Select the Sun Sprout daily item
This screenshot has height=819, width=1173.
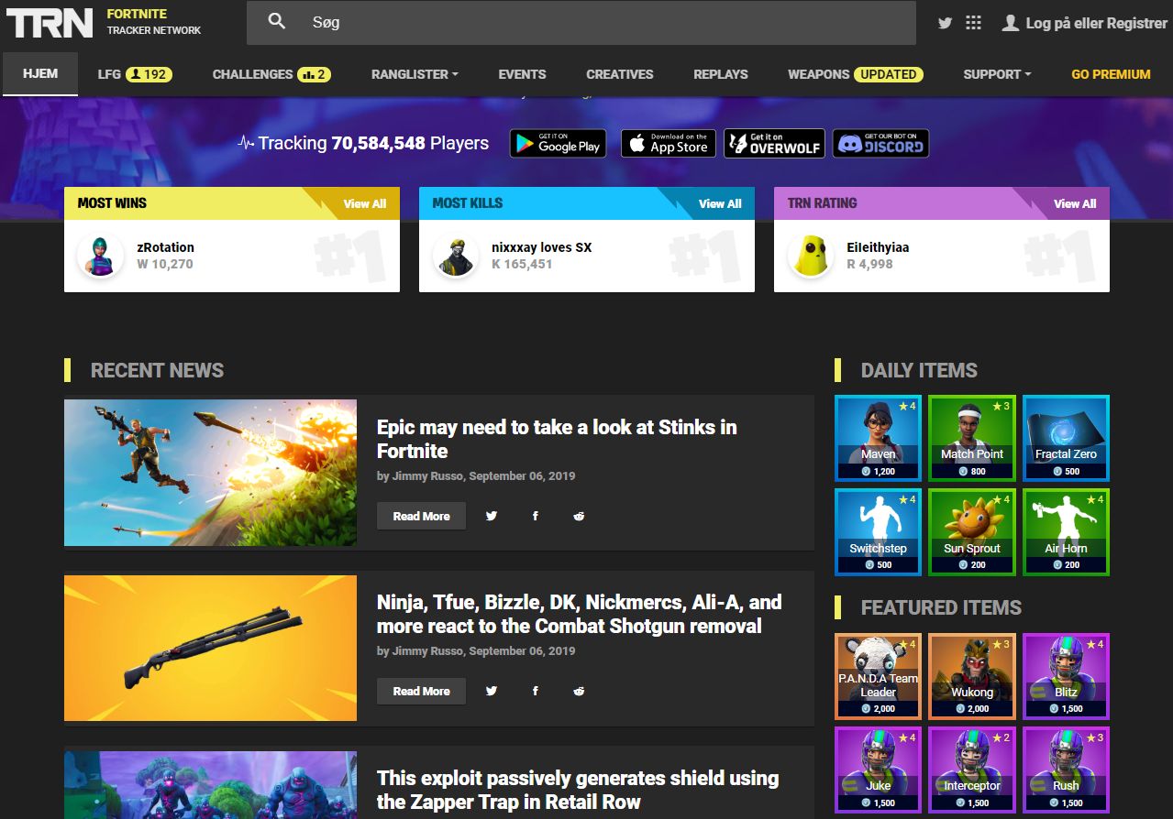tap(972, 532)
